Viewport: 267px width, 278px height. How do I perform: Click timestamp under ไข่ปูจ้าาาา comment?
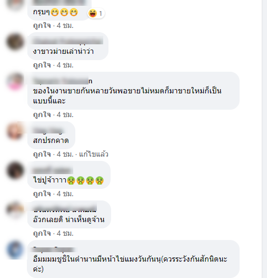[x=65, y=194]
